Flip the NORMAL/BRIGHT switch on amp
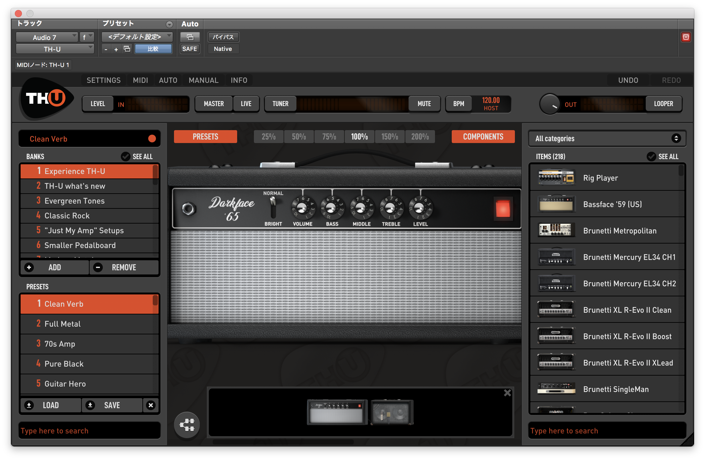Viewport: 705px width, 460px height. 273,208
